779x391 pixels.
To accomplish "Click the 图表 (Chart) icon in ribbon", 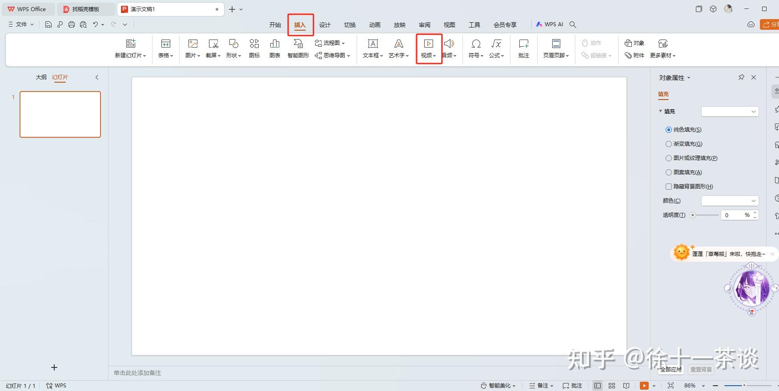I will (275, 48).
